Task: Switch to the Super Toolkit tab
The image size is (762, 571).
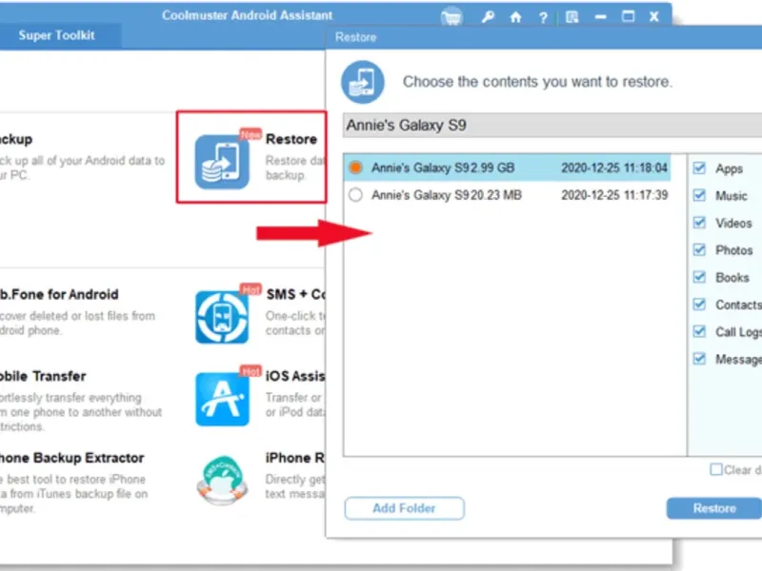Action: point(57,35)
